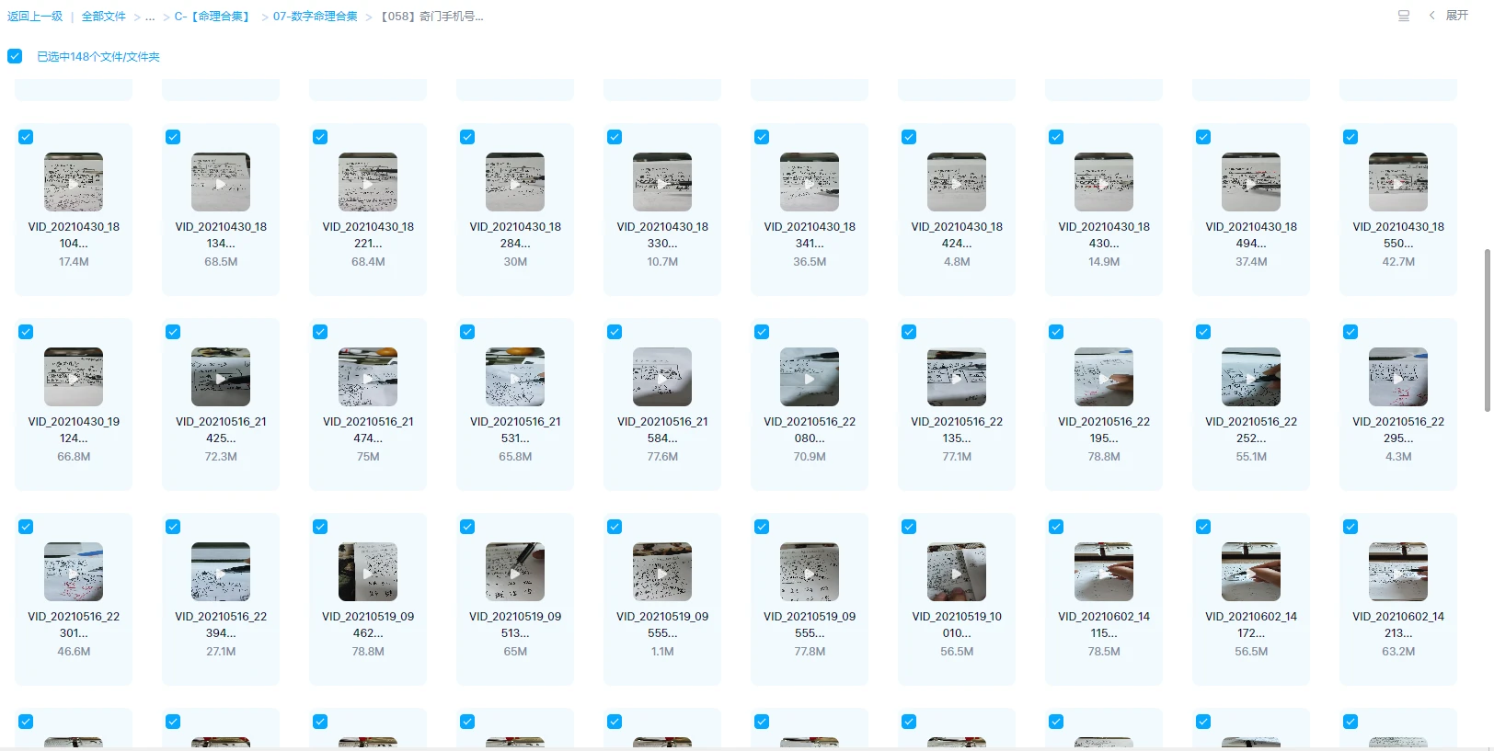
Task: Play the 1.1M video thumbnail
Action: [662, 572]
